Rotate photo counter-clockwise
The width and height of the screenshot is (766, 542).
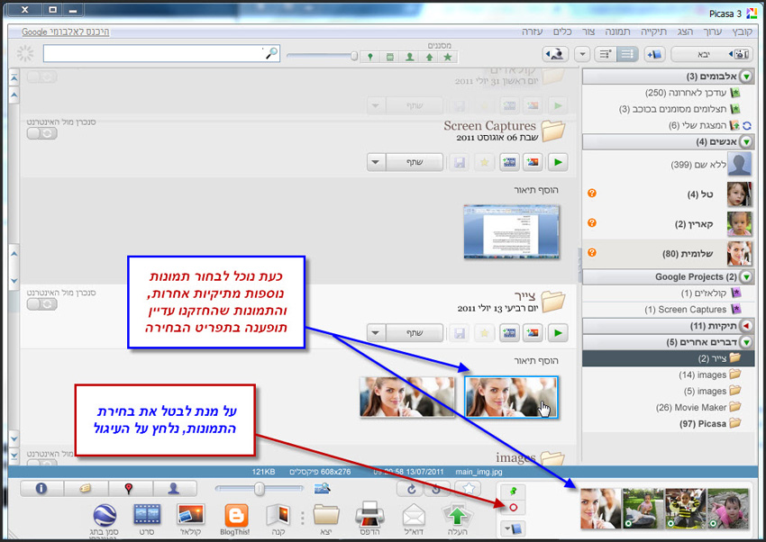coord(436,489)
